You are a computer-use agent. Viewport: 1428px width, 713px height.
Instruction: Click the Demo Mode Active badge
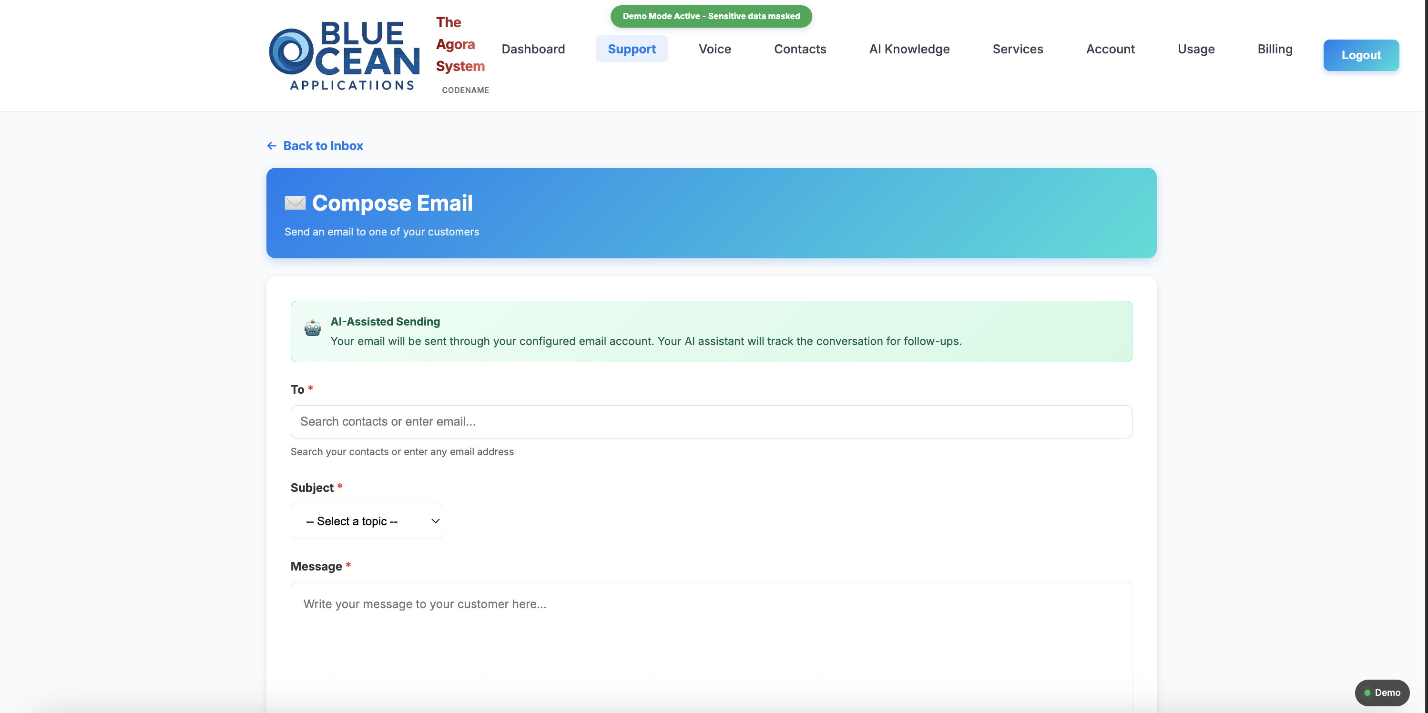pos(710,16)
